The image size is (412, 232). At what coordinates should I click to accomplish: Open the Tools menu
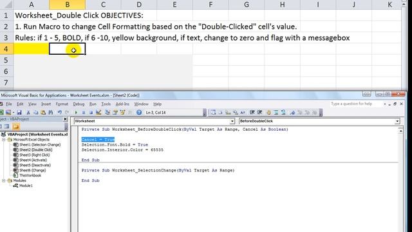coord(106,104)
